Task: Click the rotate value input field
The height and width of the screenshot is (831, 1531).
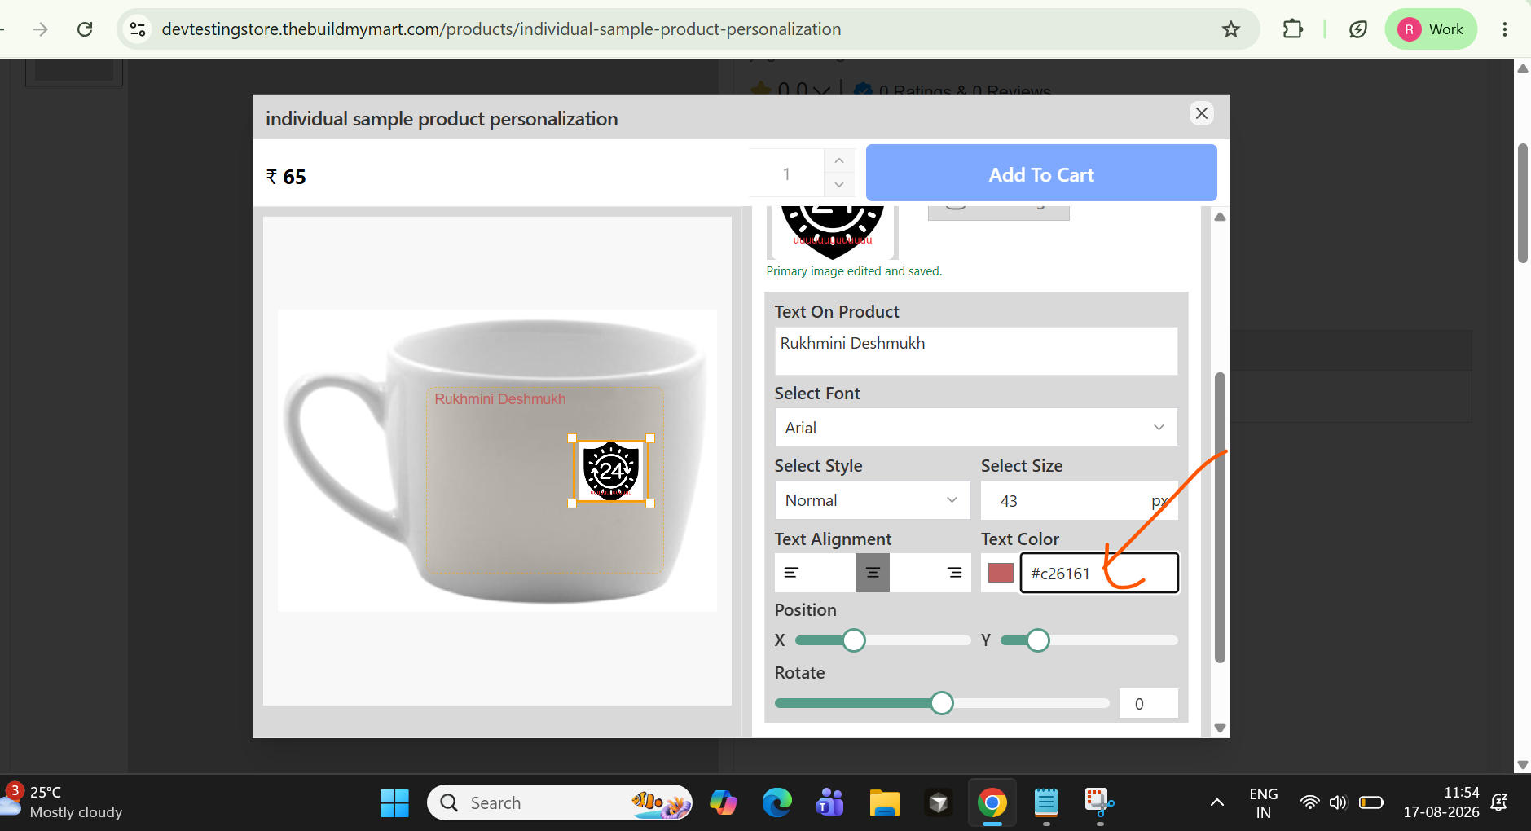Action: [x=1148, y=703]
